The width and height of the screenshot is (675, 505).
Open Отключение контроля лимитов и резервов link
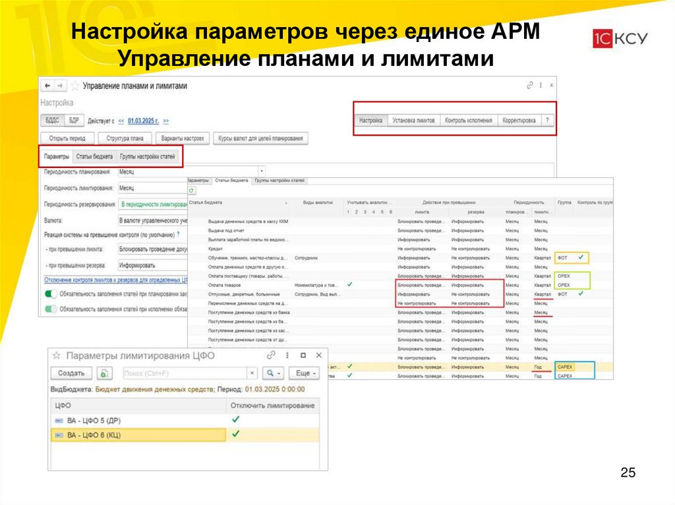tap(116, 280)
